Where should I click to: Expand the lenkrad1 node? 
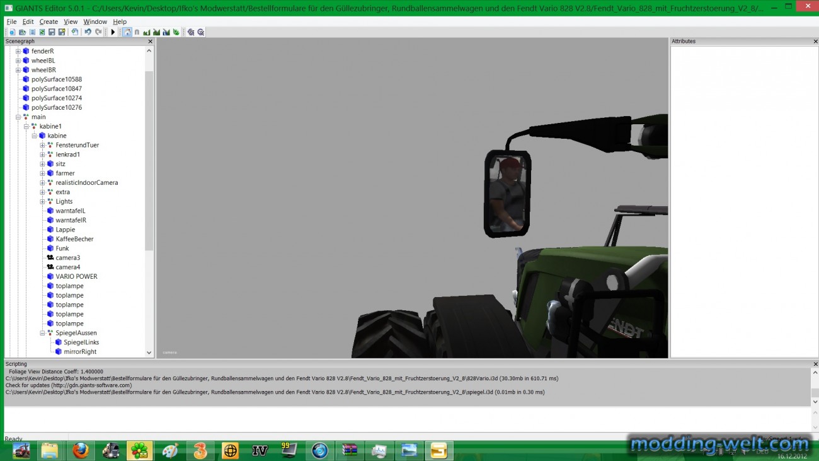[42, 155]
